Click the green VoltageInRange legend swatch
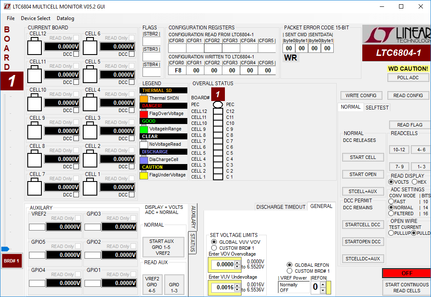 144,129
